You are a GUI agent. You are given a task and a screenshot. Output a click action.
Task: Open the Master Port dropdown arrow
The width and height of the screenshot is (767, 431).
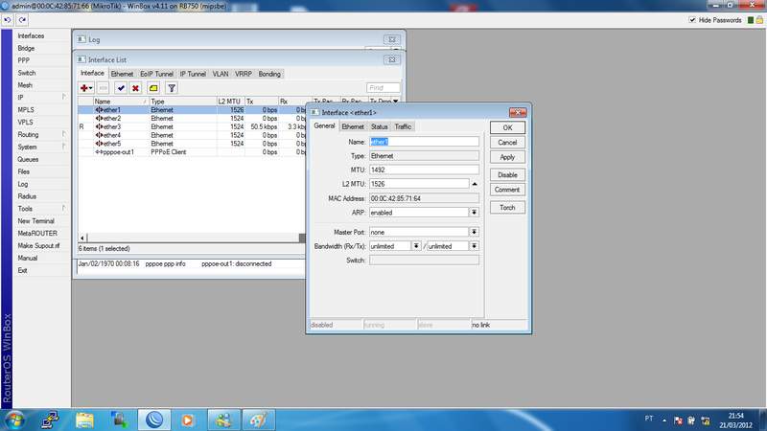click(474, 232)
